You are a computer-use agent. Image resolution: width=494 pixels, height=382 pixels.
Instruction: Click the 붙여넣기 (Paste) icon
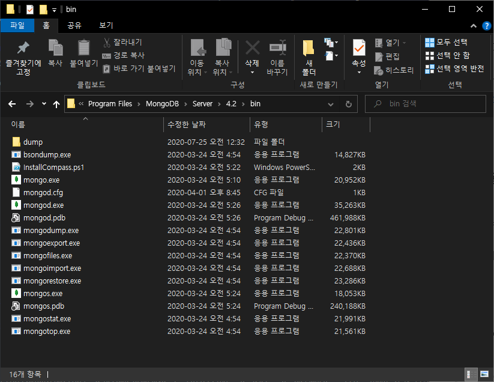pyautogui.click(x=84, y=48)
